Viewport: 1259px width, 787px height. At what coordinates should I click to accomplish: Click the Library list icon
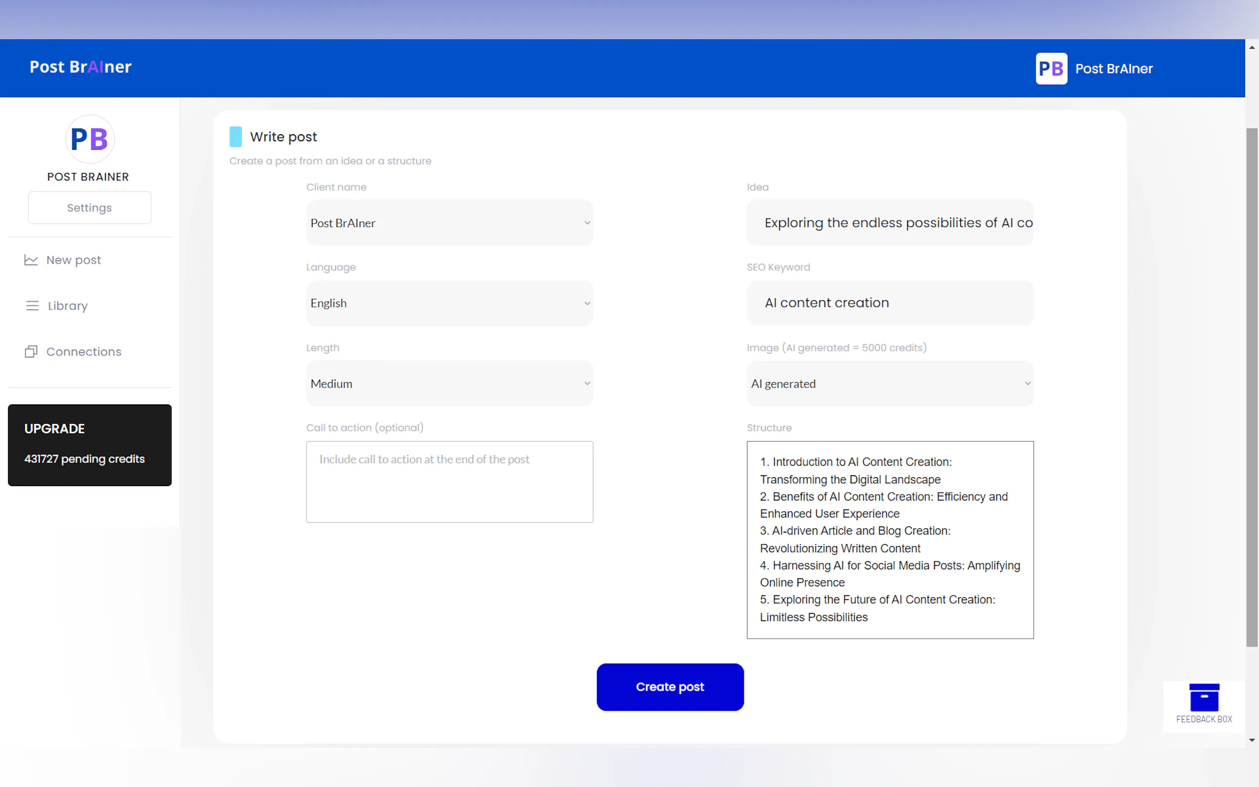point(32,306)
